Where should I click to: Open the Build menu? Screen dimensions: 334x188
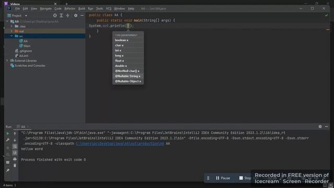[x=81, y=9]
